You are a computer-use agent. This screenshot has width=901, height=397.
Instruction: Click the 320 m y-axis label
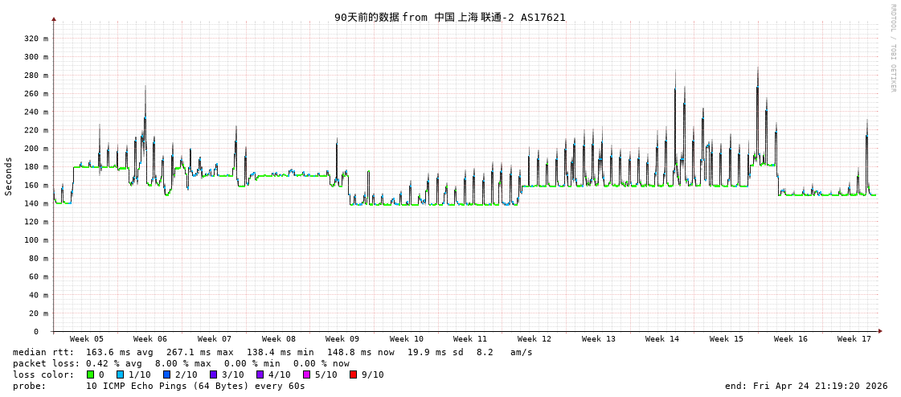point(36,39)
